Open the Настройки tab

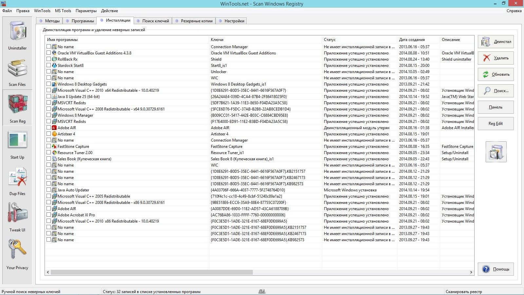point(232,21)
